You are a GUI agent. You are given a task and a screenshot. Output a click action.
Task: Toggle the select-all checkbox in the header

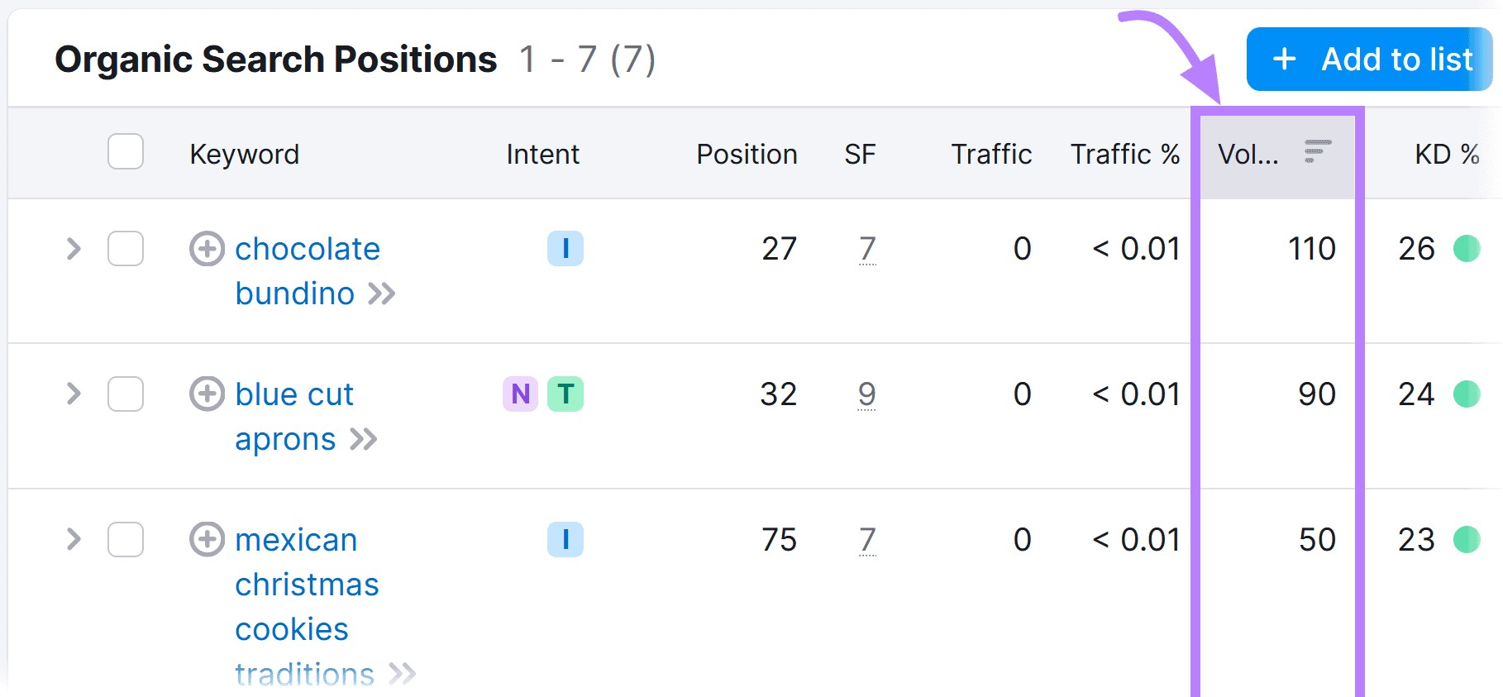click(125, 152)
